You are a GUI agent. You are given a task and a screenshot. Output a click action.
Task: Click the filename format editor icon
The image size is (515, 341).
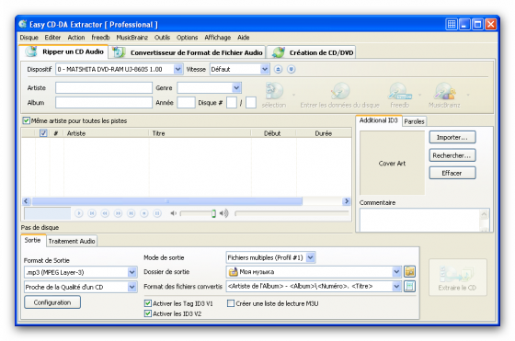[x=409, y=286]
